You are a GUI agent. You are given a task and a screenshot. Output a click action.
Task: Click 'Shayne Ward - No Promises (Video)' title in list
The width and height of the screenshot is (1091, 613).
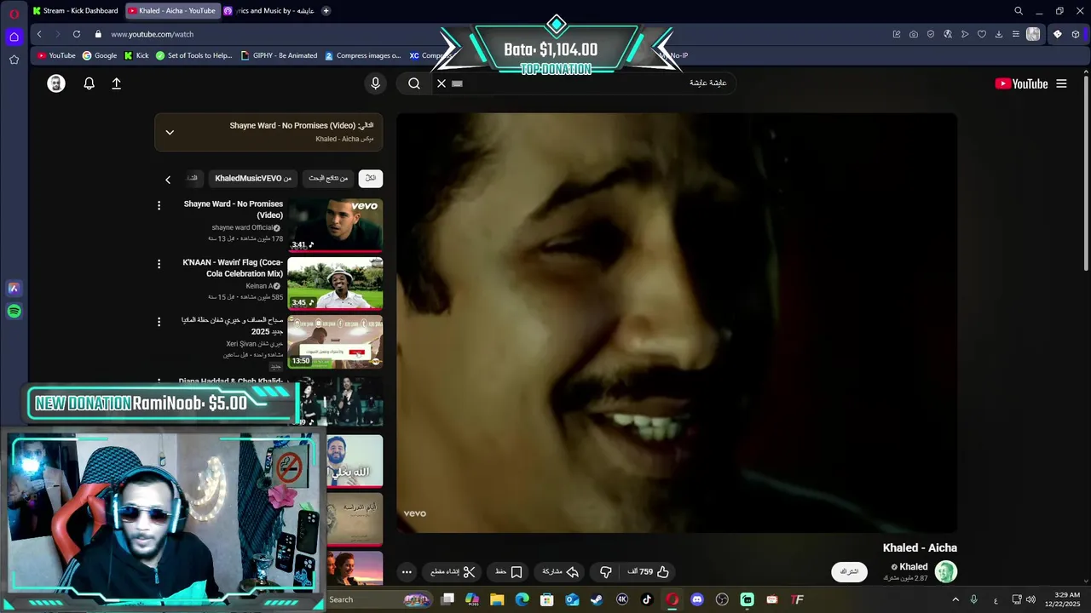point(234,209)
